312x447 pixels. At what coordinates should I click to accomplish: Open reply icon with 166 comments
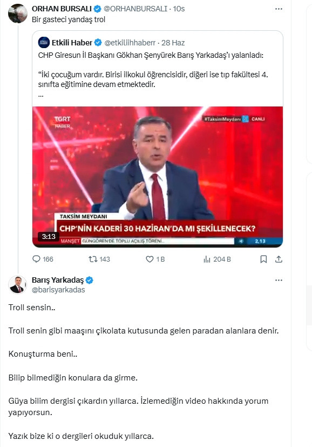37,259
